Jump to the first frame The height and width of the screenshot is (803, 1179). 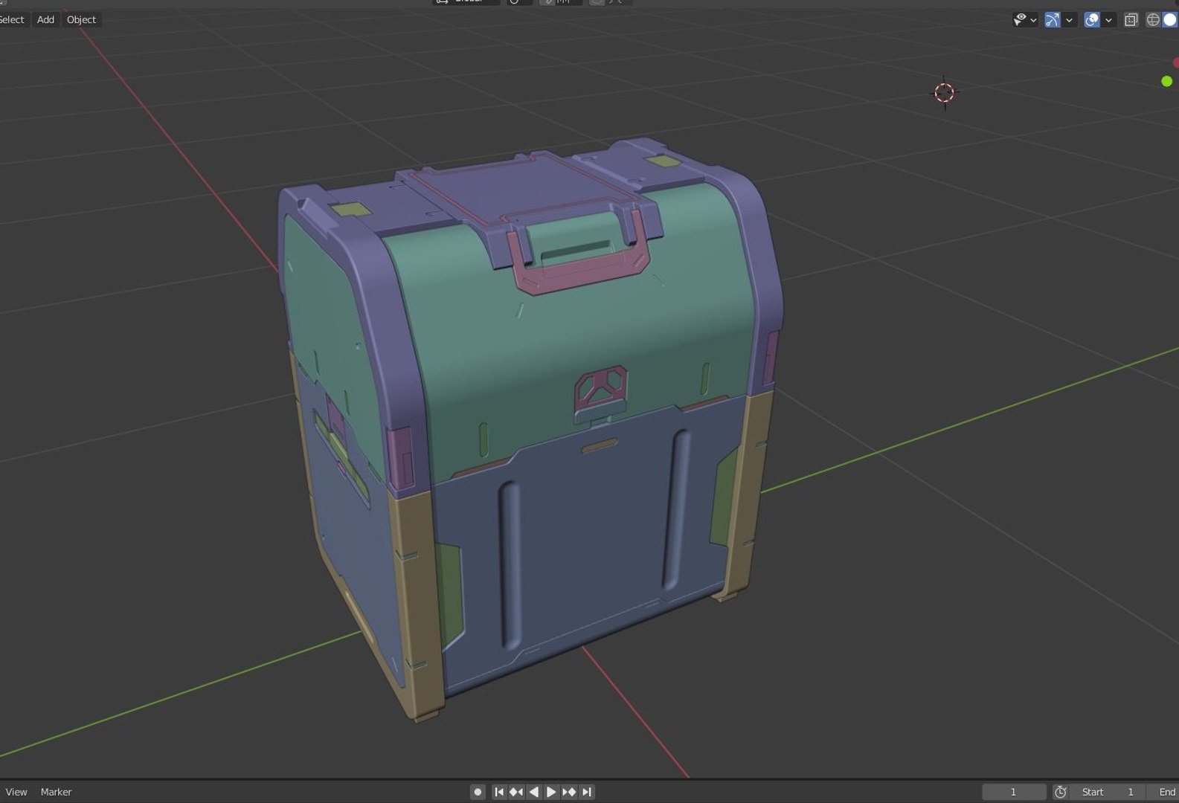point(498,792)
